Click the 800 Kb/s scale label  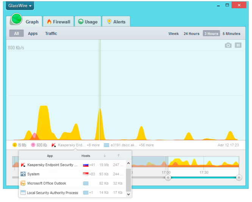coord(16,48)
